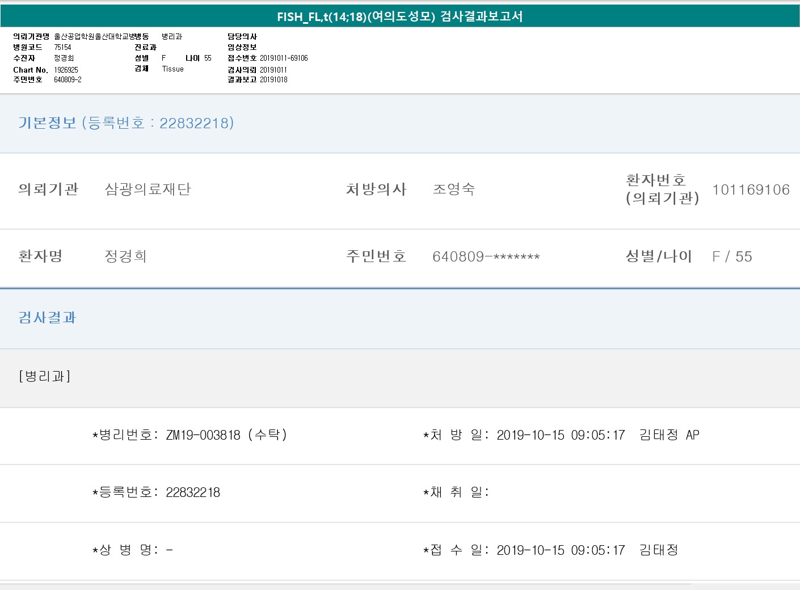The width and height of the screenshot is (800, 590).
Task: Click the FISH_FL,t(14;18) report title bar
Action: coord(399,16)
